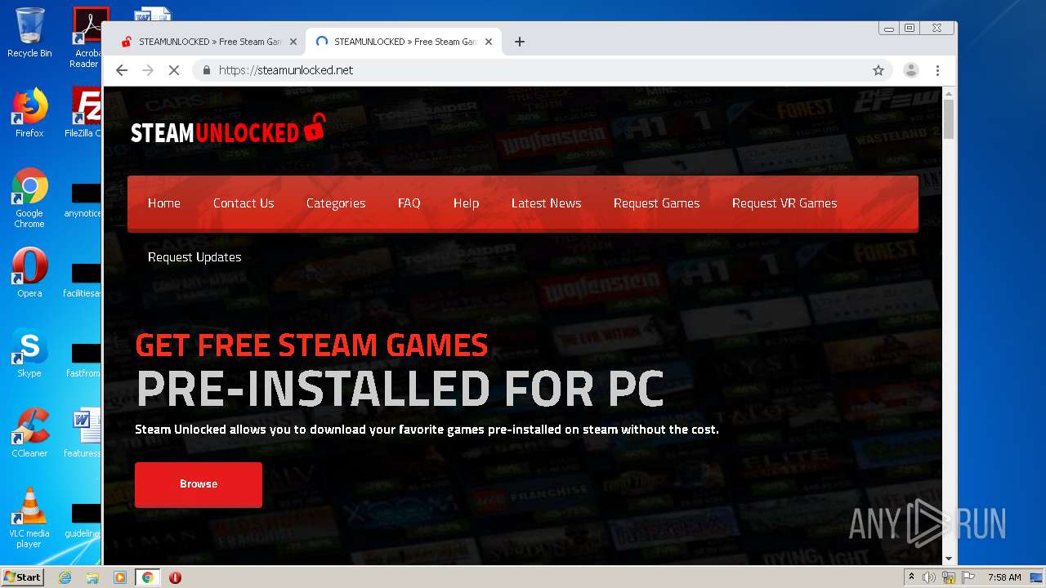Open the Home menu item
Viewport: 1046px width, 588px height.
click(x=164, y=203)
